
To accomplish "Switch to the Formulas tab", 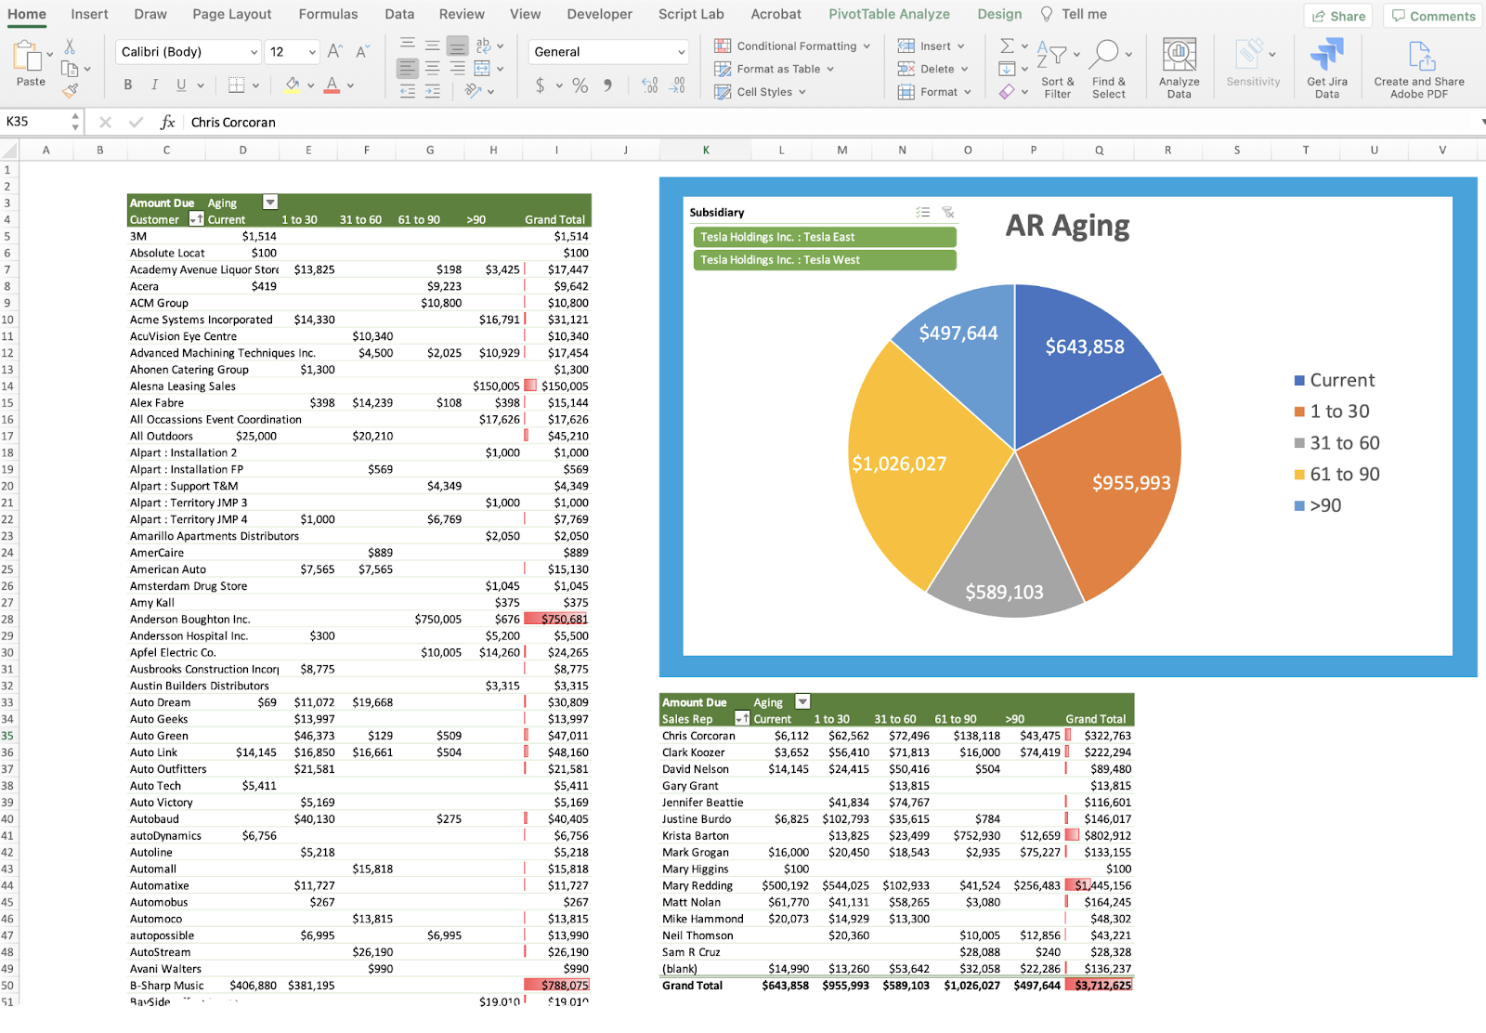I will tap(328, 14).
